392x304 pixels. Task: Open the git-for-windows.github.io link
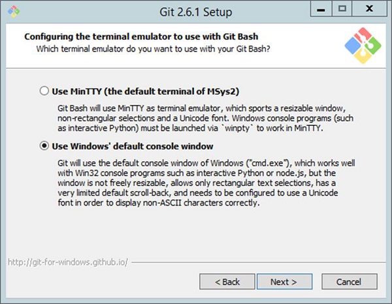(68, 262)
